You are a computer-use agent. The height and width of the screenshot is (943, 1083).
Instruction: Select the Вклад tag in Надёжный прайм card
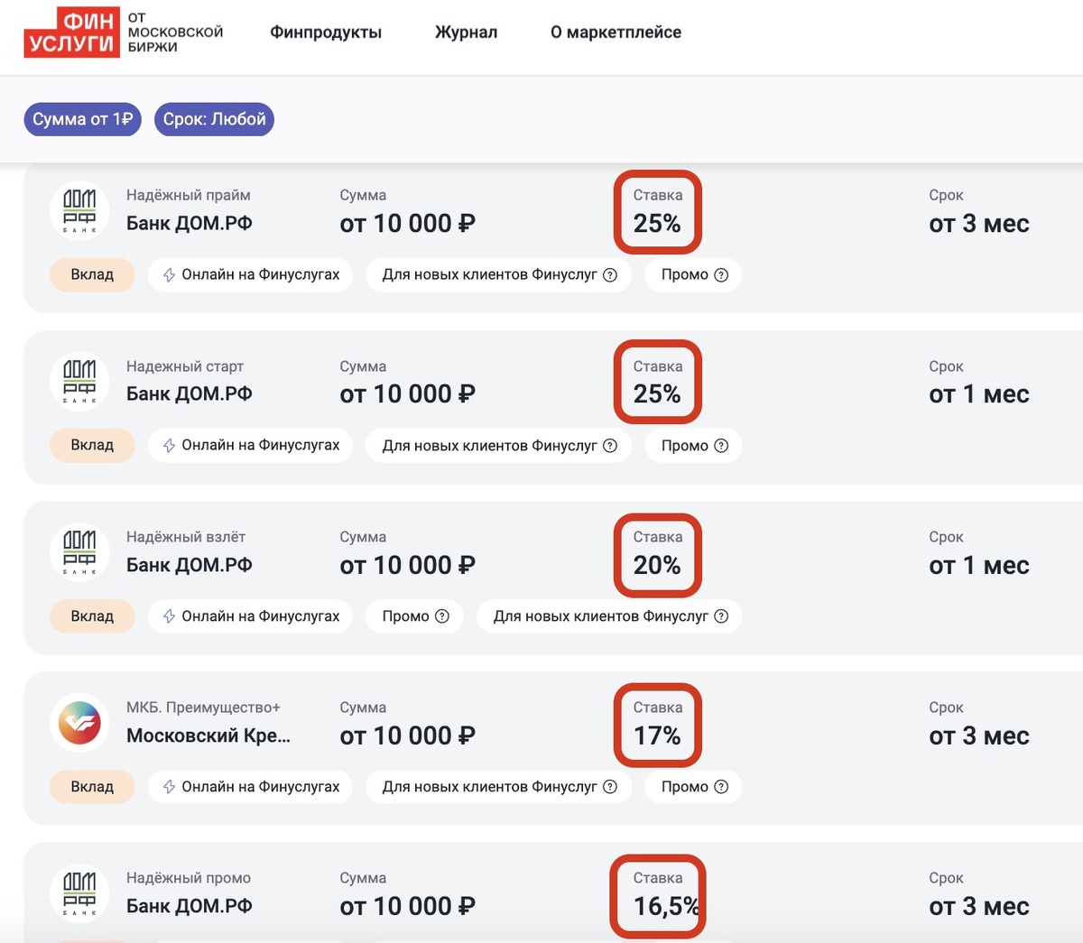pyautogui.click(x=92, y=274)
